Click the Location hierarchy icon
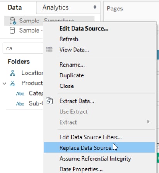 (x=13, y=73)
